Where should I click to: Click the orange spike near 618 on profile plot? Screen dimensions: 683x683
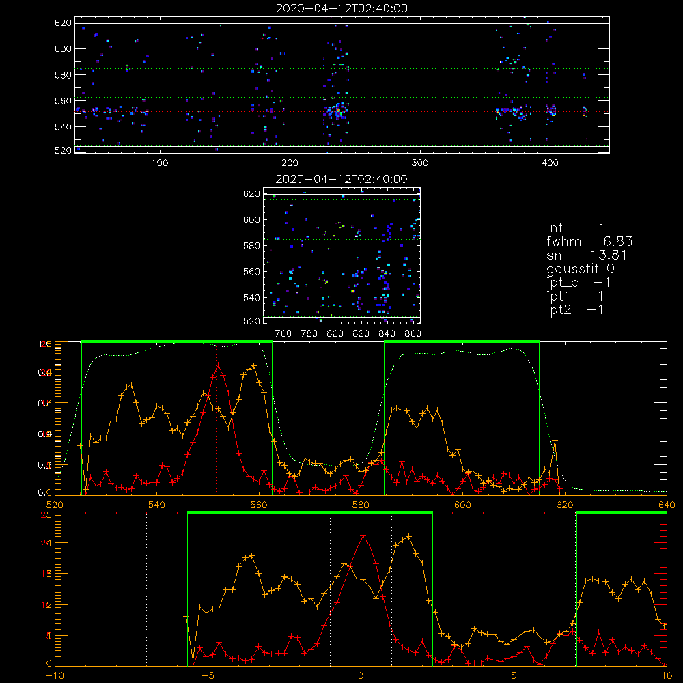pyautogui.click(x=555, y=441)
